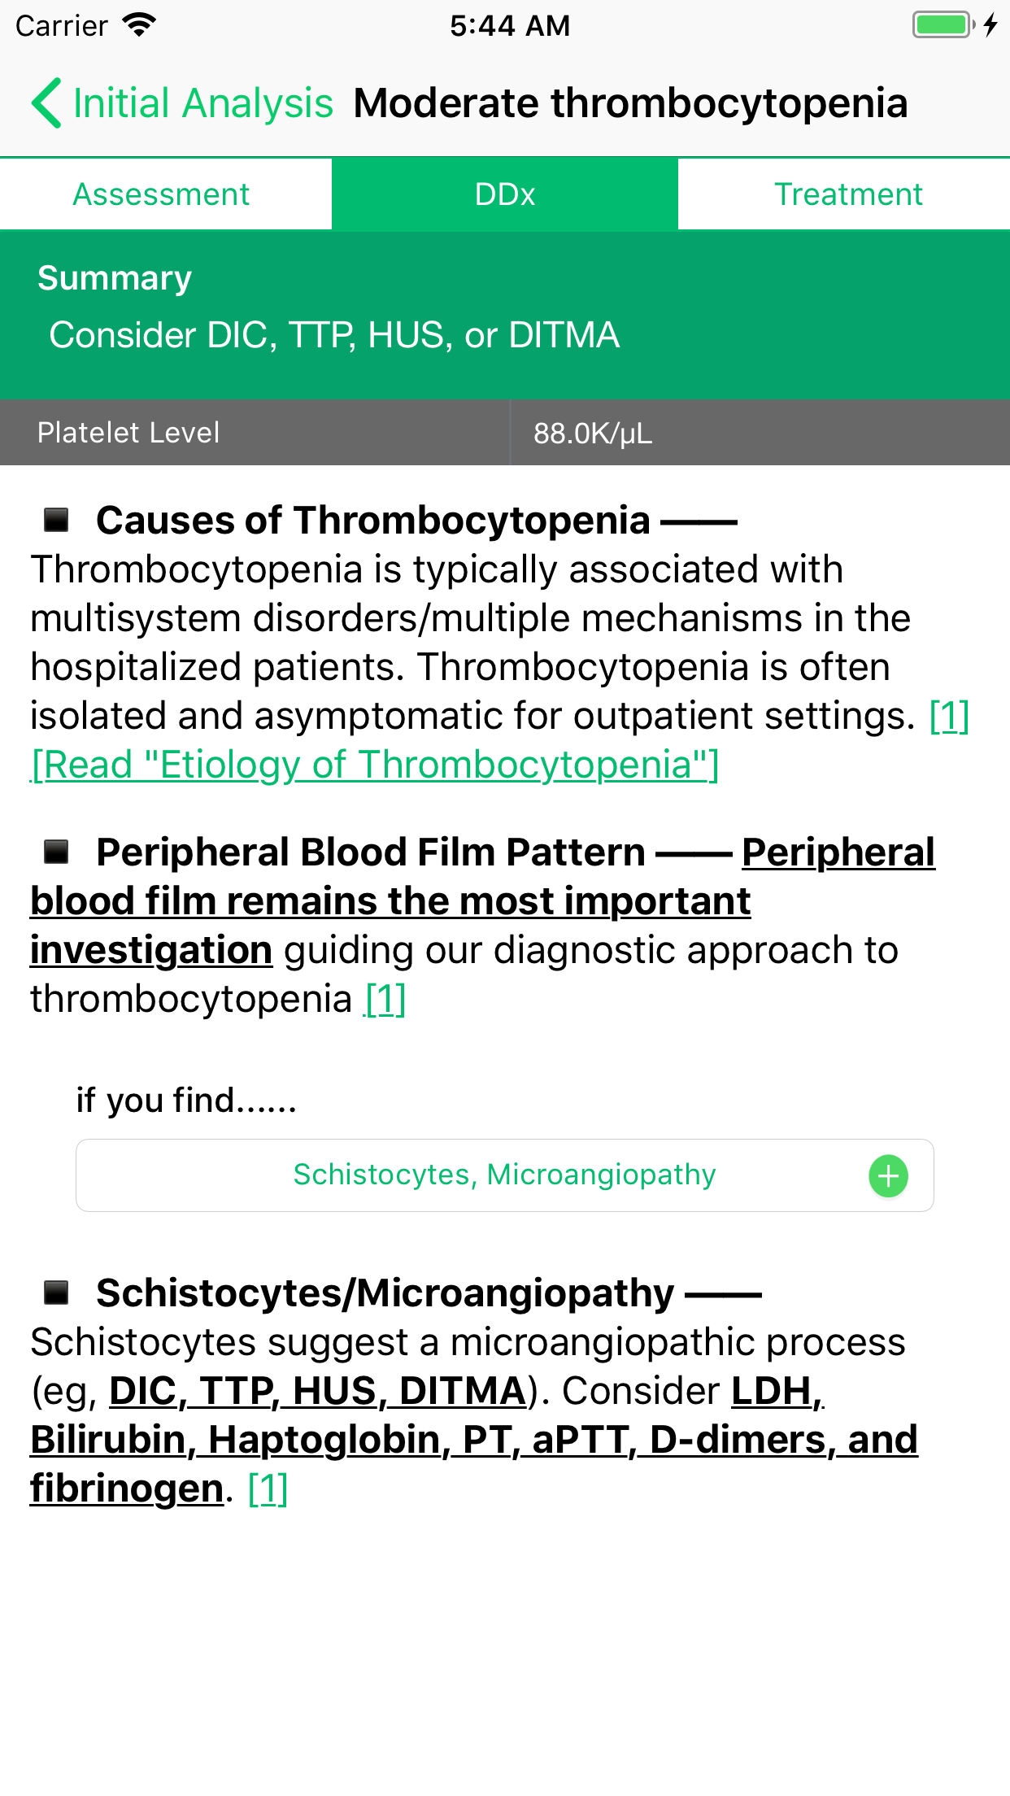This screenshot has width=1010, height=1796.
Task: Expand the Schistocytes, Microangiopathy selector
Action: point(504,1175)
